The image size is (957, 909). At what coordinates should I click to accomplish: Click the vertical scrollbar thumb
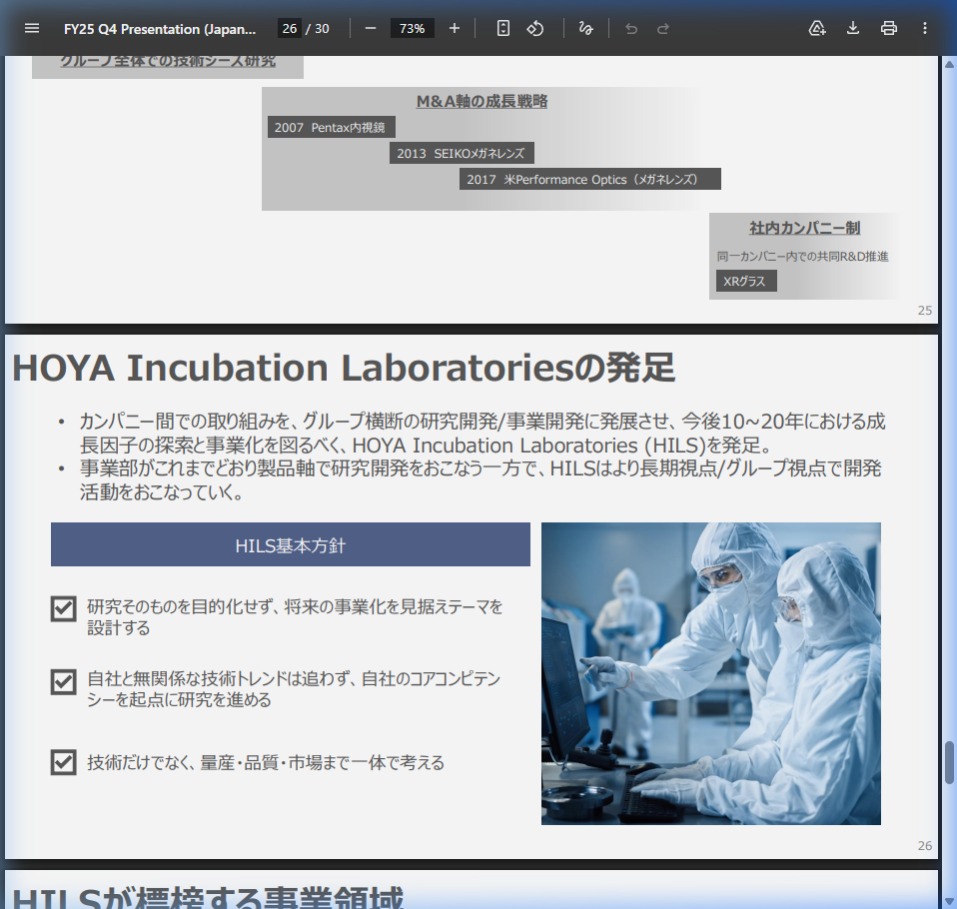[950, 762]
